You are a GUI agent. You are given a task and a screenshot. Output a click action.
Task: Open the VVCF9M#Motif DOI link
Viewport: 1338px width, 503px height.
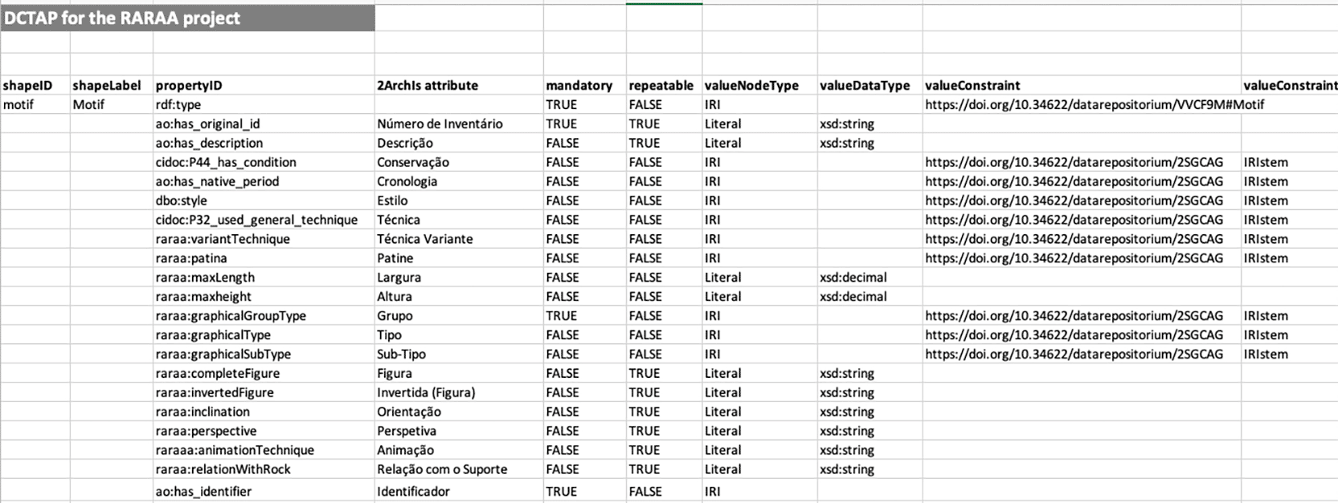click(x=1095, y=104)
